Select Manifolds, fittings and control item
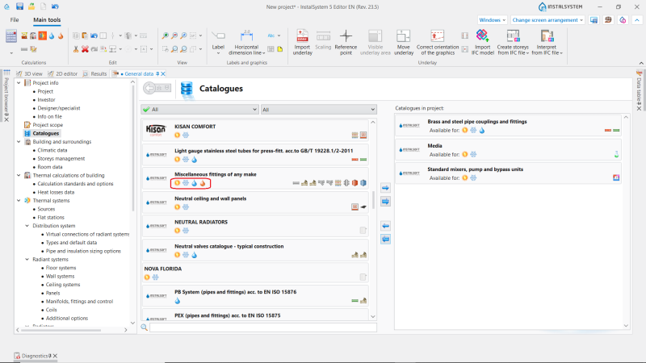Screen dimensions: 646x363 pyautogui.click(x=79, y=301)
